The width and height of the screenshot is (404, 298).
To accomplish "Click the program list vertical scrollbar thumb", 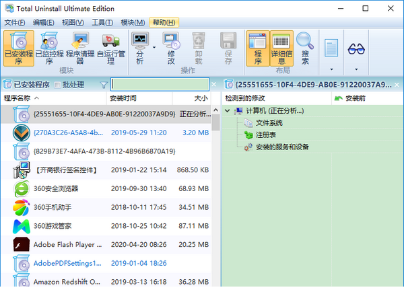I will pyautogui.click(x=215, y=122).
